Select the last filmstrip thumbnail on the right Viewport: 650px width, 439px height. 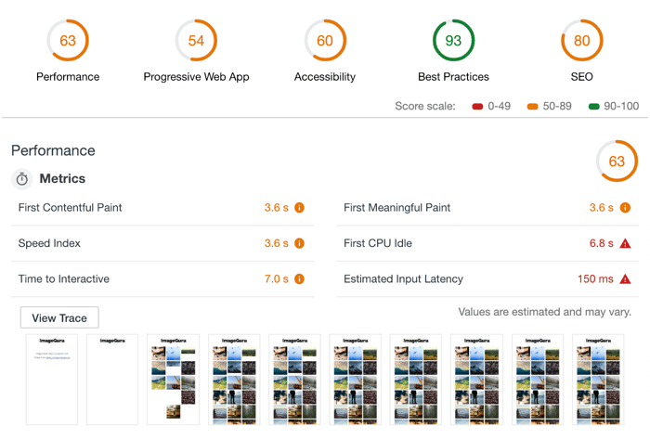(598, 380)
